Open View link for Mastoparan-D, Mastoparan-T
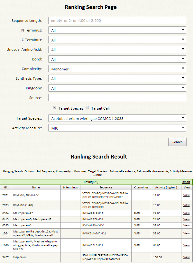This screenshot has width=193, height=263. (186, 219)
